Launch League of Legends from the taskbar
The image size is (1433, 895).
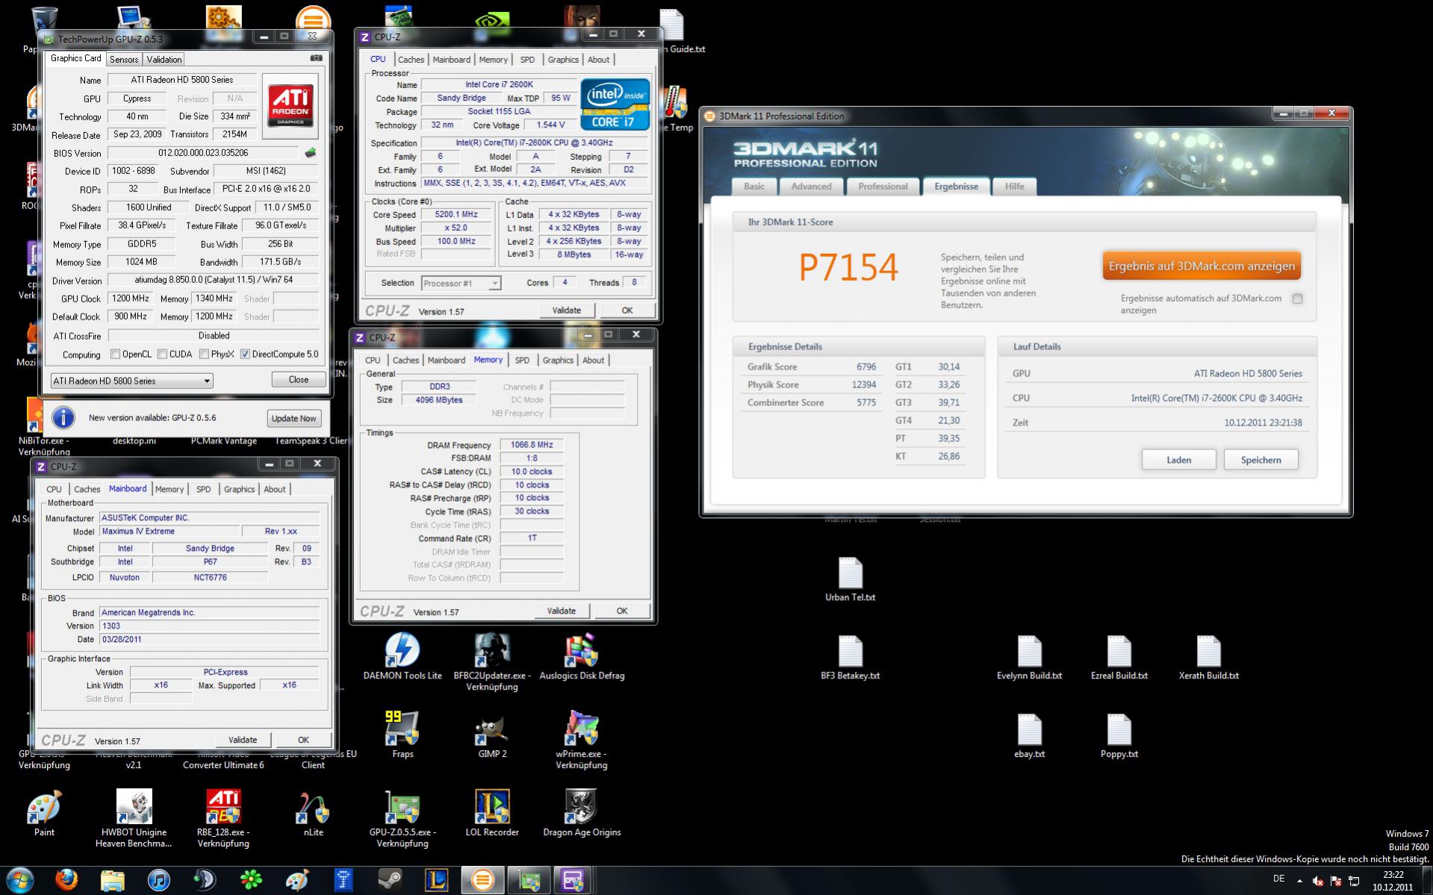coord(436,881)
